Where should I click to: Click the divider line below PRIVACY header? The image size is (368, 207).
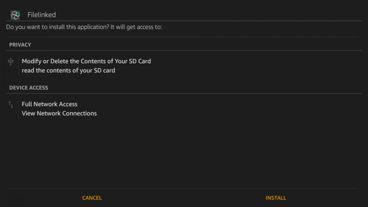tap(184, 50)
